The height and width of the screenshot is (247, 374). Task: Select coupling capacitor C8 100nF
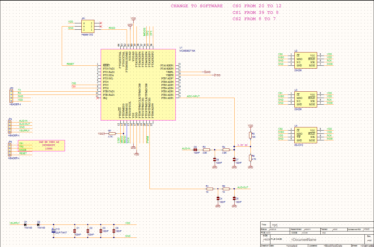pyautogui.click(x=195, y=150)
